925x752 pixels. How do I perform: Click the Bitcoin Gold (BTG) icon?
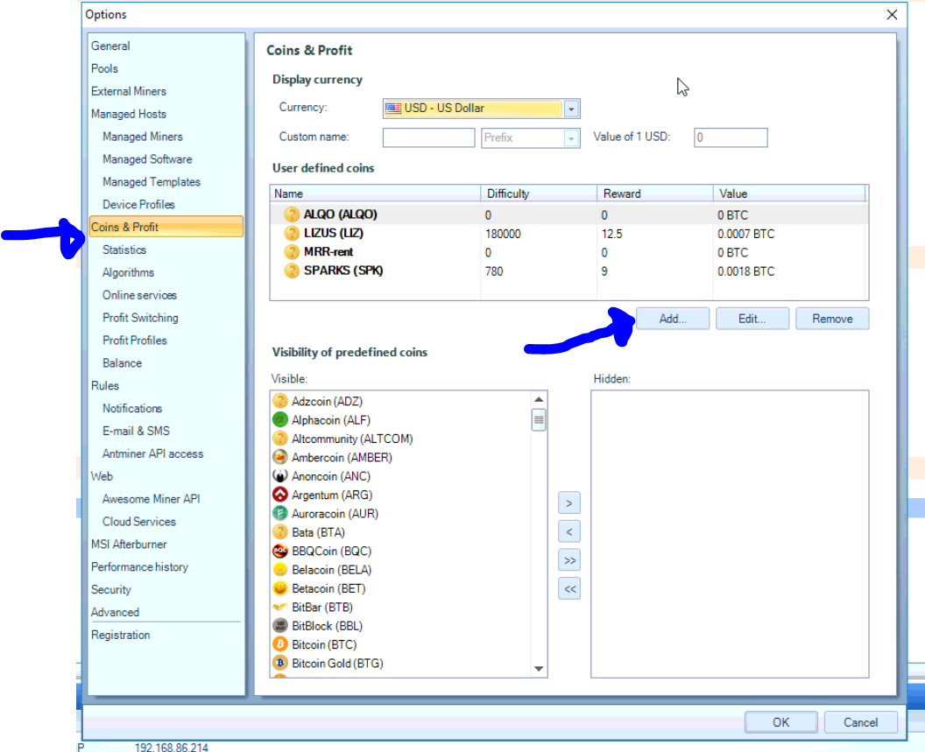click(280, 663)
